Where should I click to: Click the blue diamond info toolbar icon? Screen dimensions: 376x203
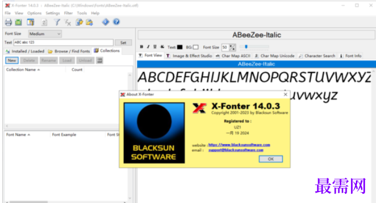point(106,22)
